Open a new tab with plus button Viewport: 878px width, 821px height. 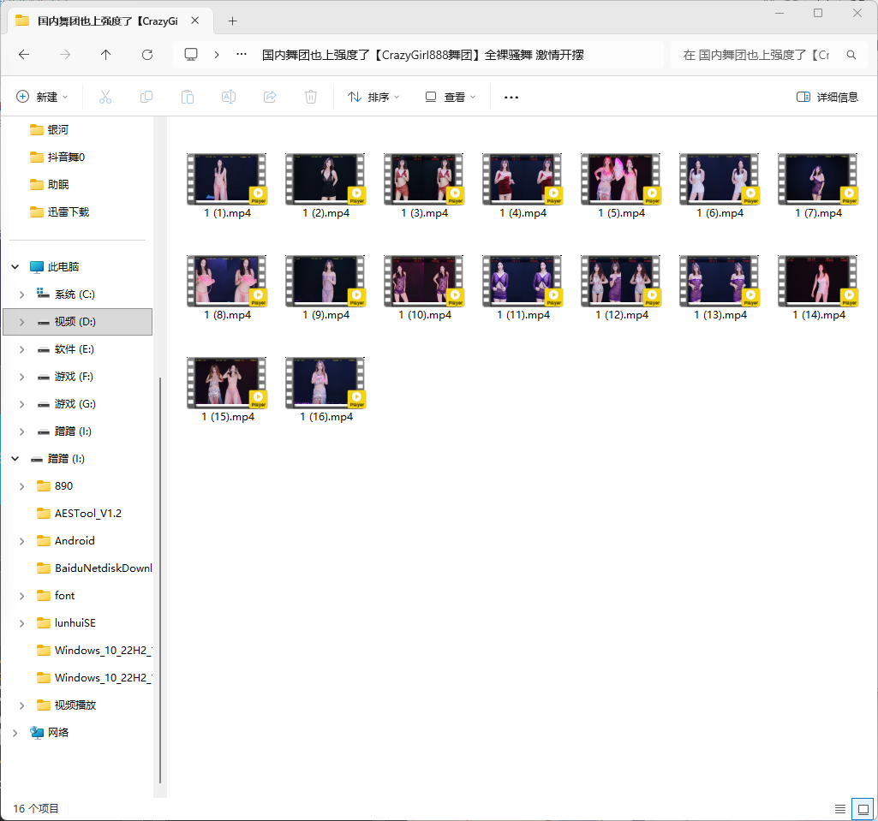232,21
